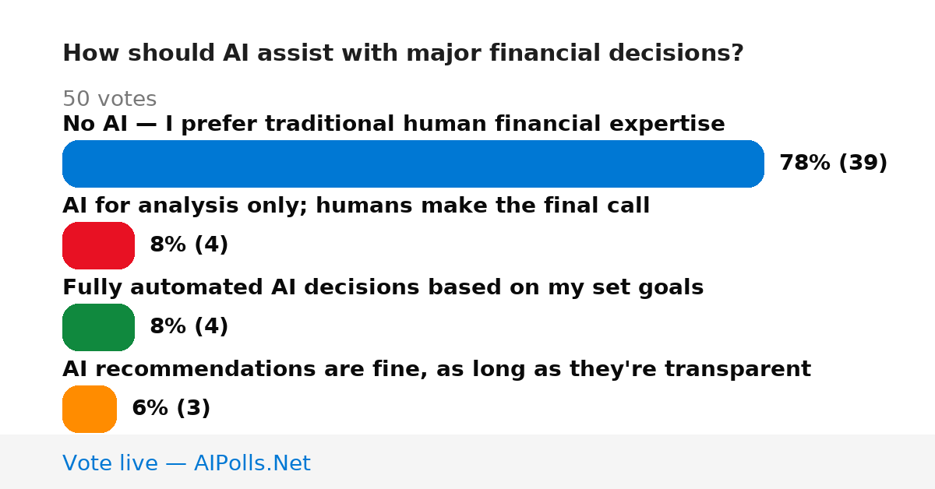Select option AI recommendations are fine if transparent

click(x=436, y=369)
